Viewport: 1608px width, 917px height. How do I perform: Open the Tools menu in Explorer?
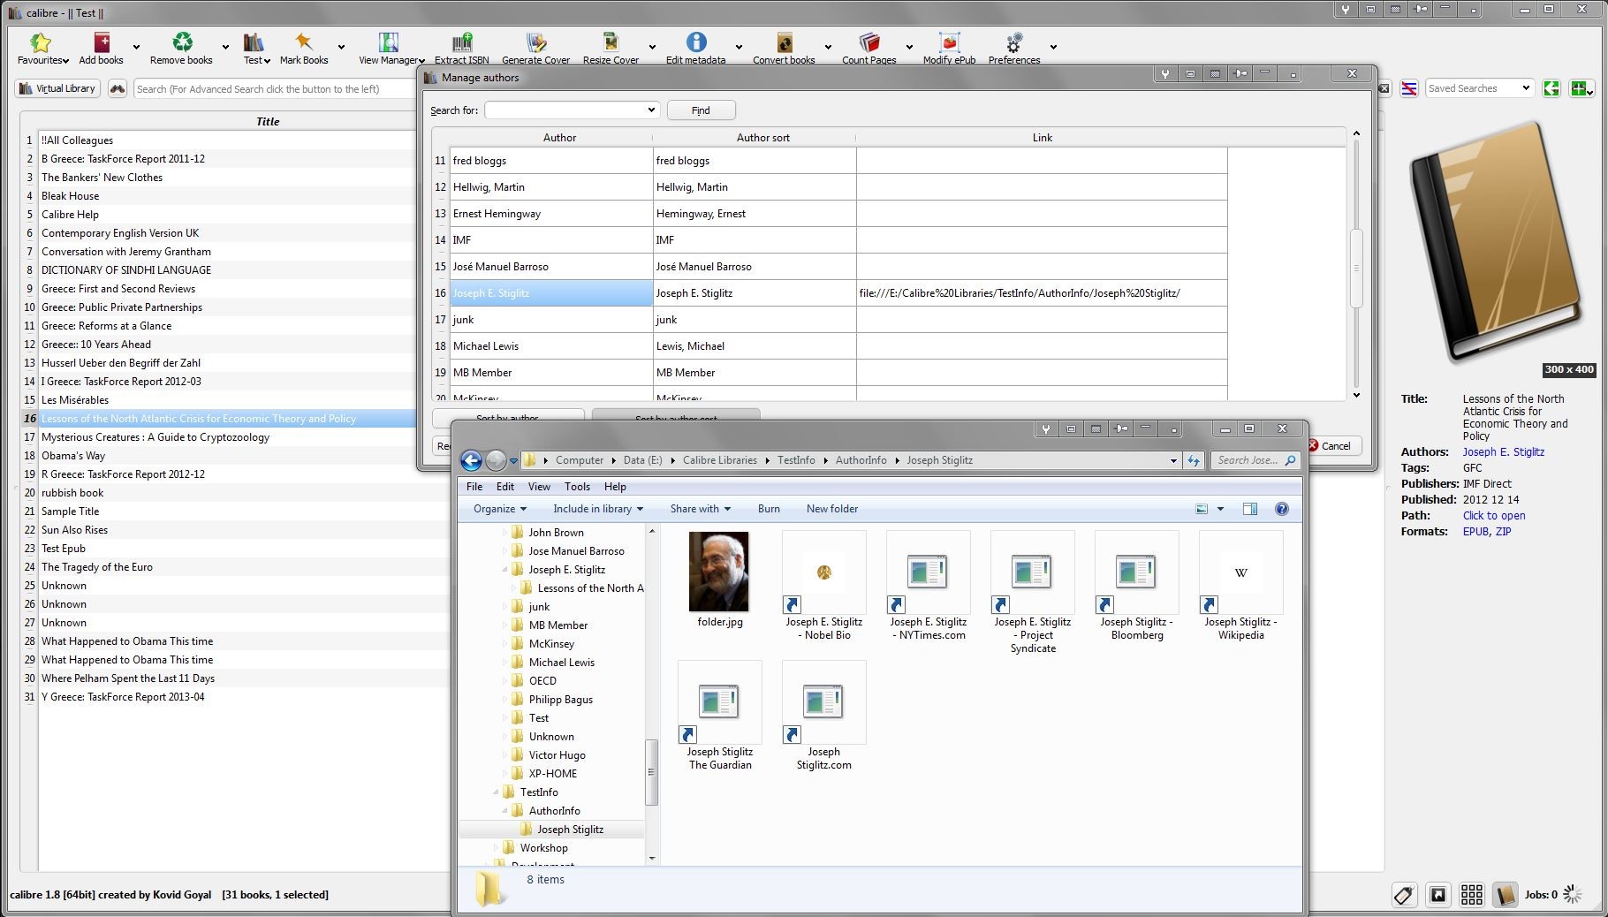tap(577, 487)
